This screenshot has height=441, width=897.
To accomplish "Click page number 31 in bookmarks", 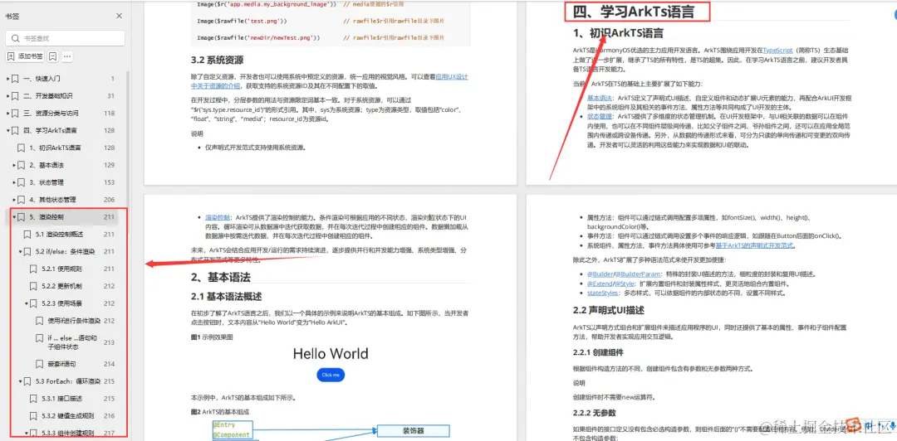I will pyautogui.click(x=111, y=96).
